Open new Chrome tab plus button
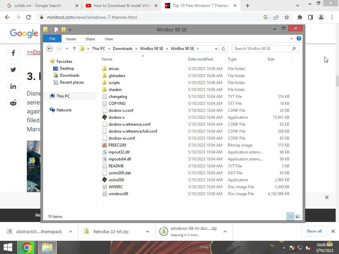 coord(248,6)
